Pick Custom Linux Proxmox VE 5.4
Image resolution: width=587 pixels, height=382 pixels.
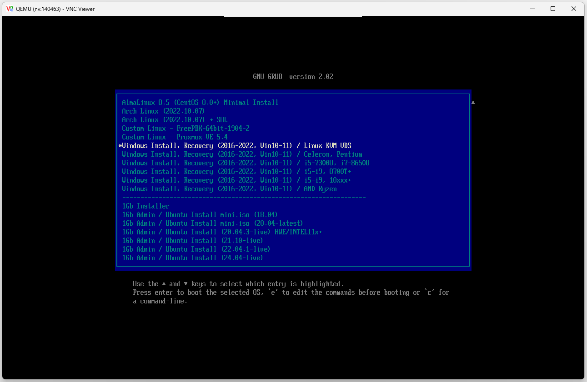175,137
